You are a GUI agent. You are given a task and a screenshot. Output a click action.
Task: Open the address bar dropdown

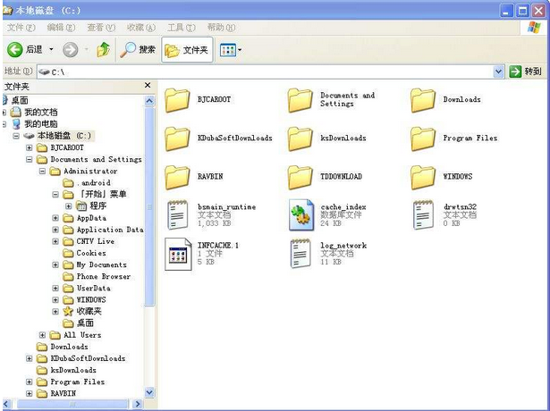(498, 71)
